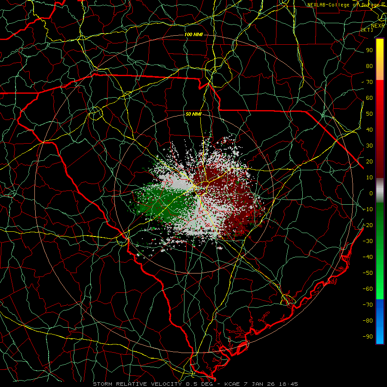Select the -90 value on the velocity scale
Screen dimensions: 387x387
tap(368, 337)
